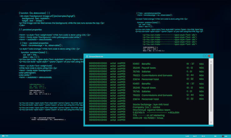Click the scroll down arrow in CompareObjects window

pyautogui.click(x=211, y=122)
